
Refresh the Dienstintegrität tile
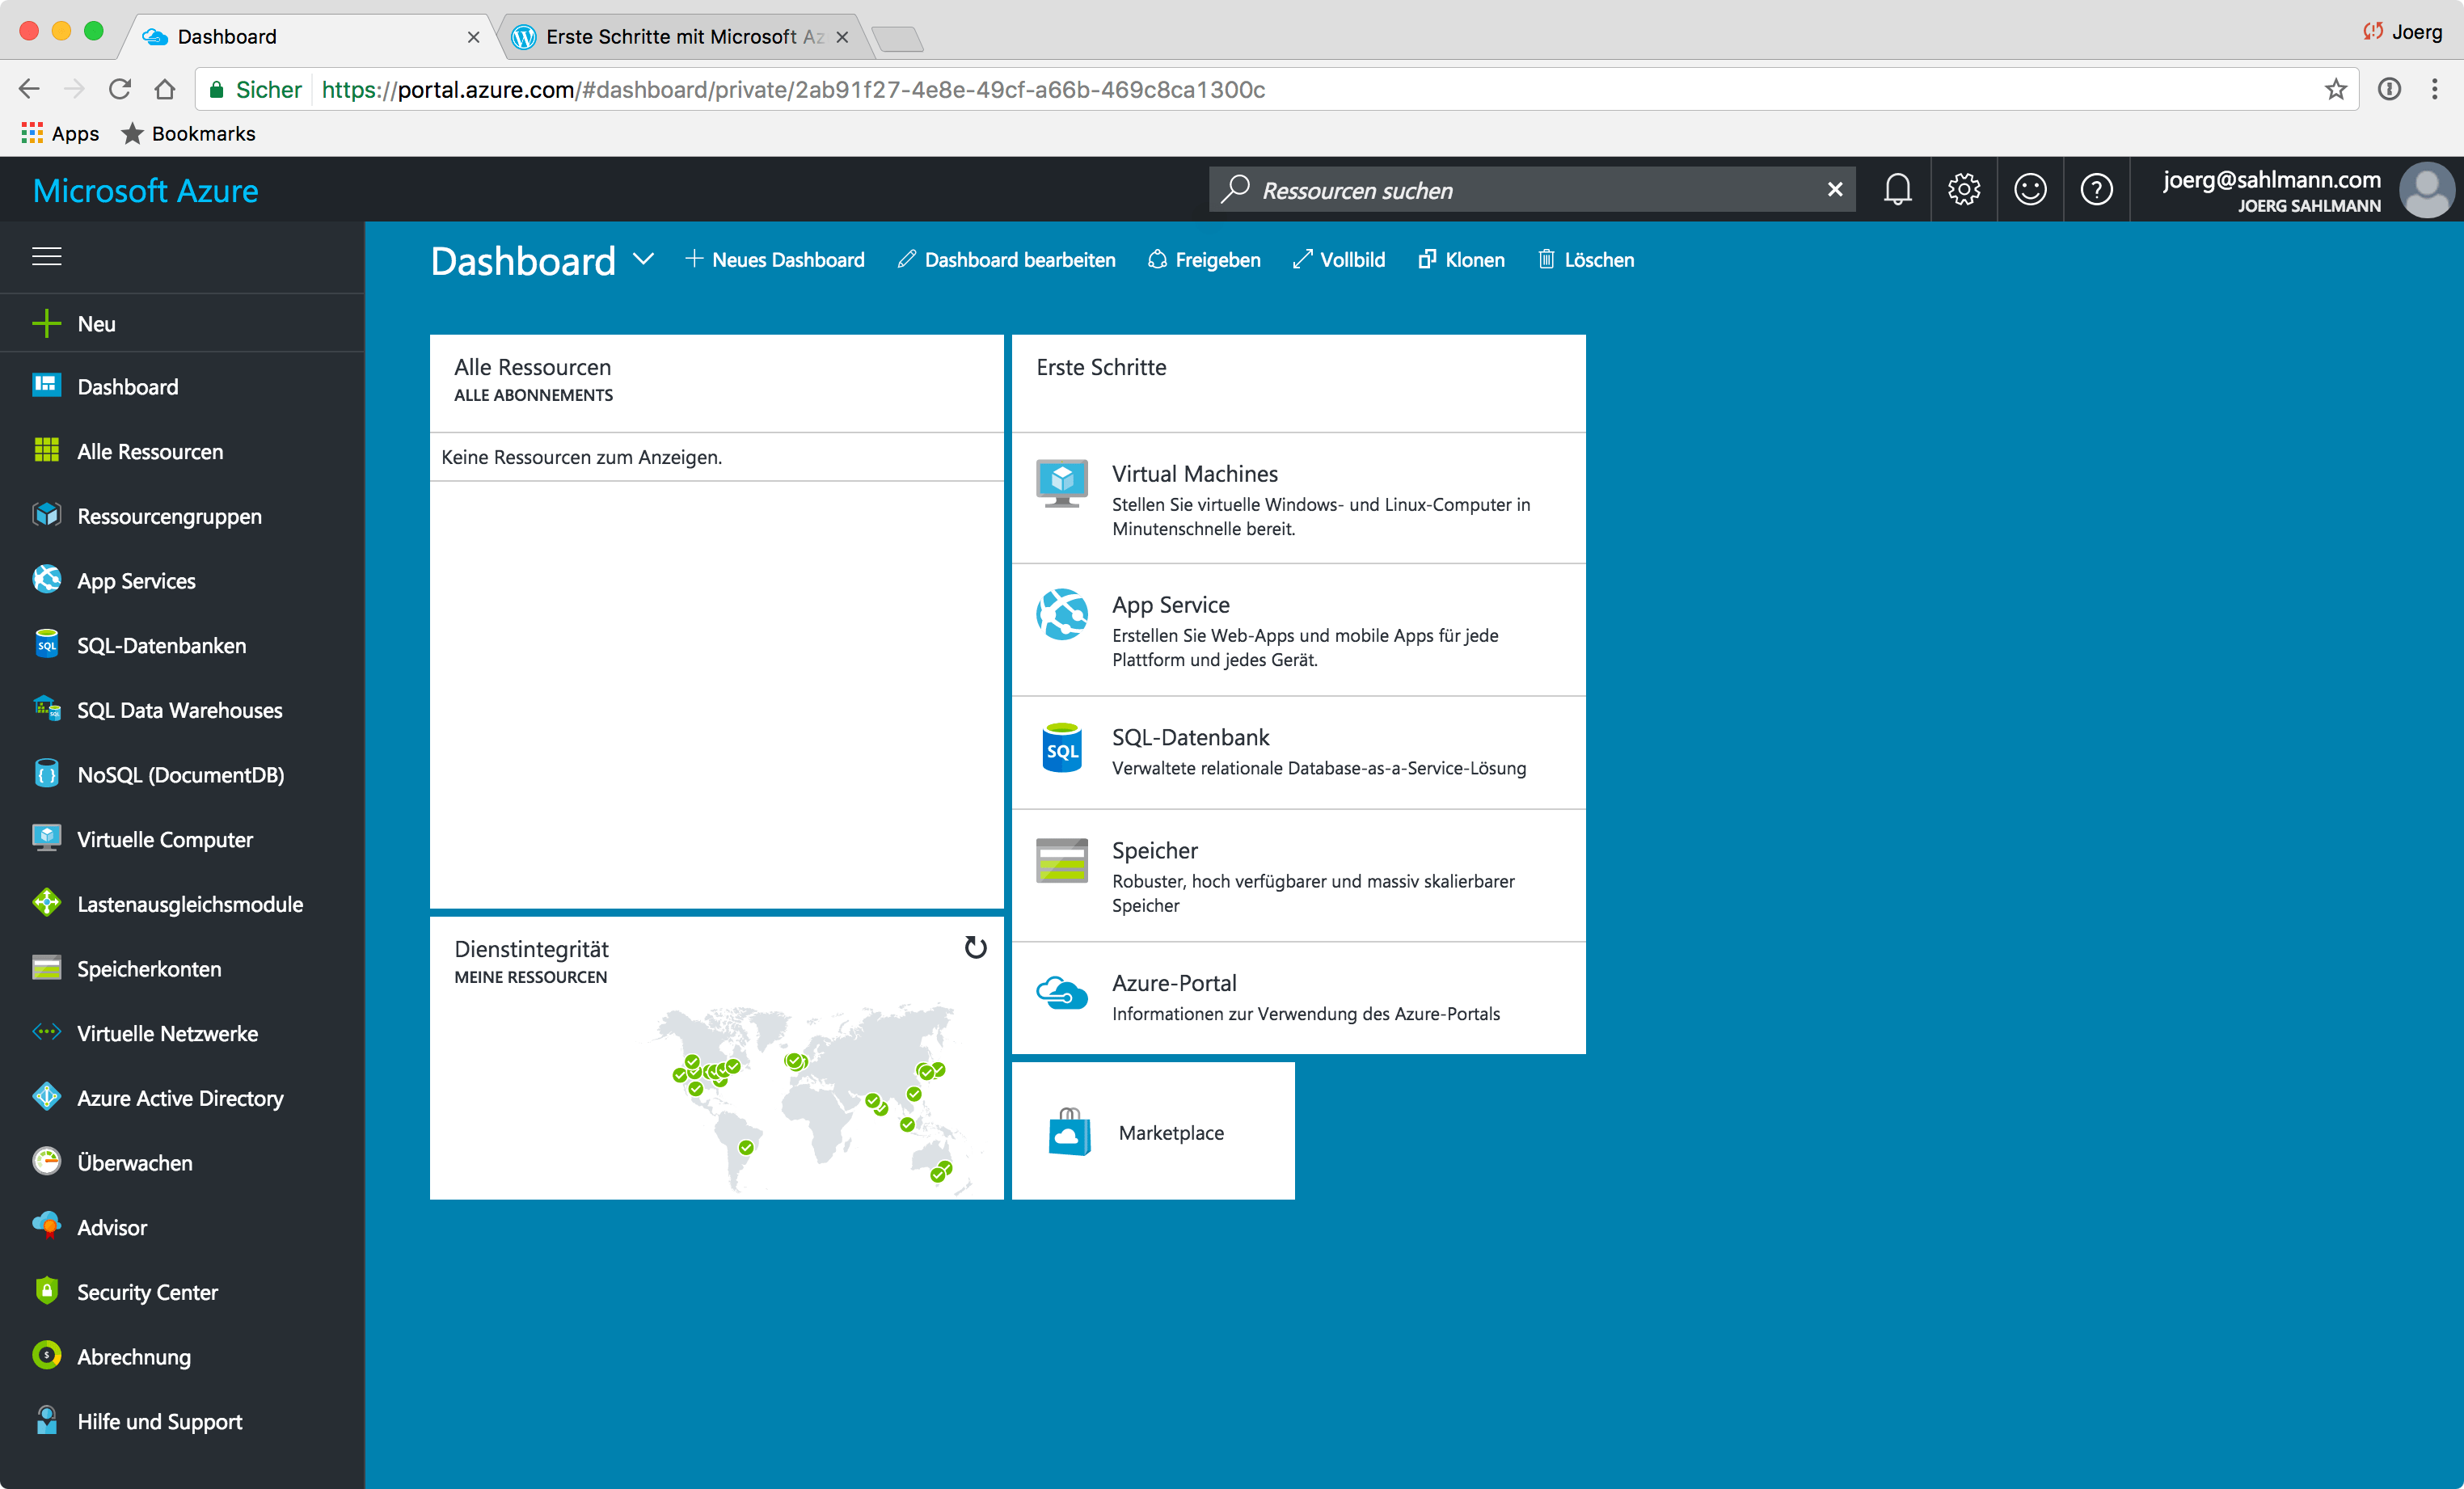[x=975, y=947]
